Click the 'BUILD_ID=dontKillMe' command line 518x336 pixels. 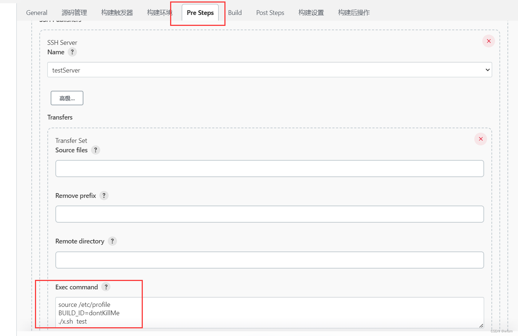coord(89,313)
